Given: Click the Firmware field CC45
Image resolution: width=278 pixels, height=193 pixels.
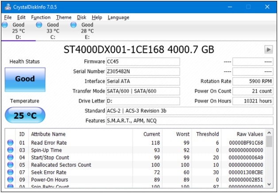Looking at the screenshot, I should click(143, 62).
